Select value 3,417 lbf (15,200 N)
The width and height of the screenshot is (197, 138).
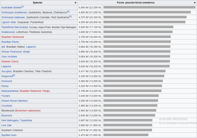[x=90, y=71]
